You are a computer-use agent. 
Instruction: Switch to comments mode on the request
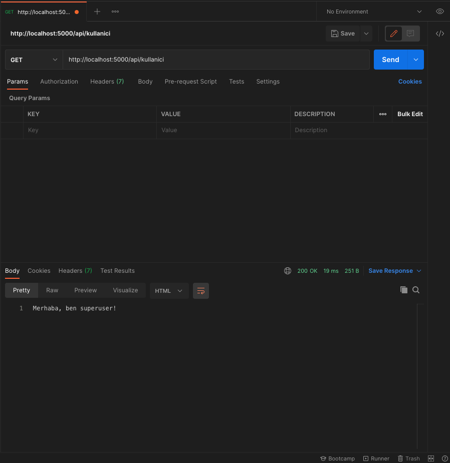click(410, 34)
